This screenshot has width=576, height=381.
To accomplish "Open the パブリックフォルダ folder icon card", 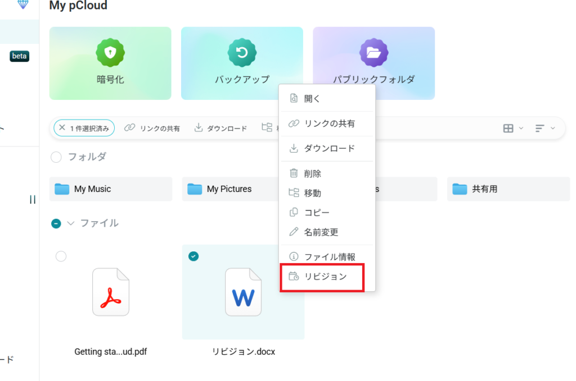I will [x=373, y=53].
